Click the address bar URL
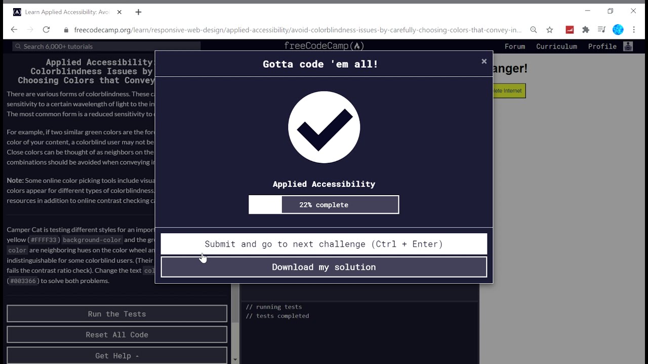The width and height of the screenshot is (648, 364). point(298,30)
